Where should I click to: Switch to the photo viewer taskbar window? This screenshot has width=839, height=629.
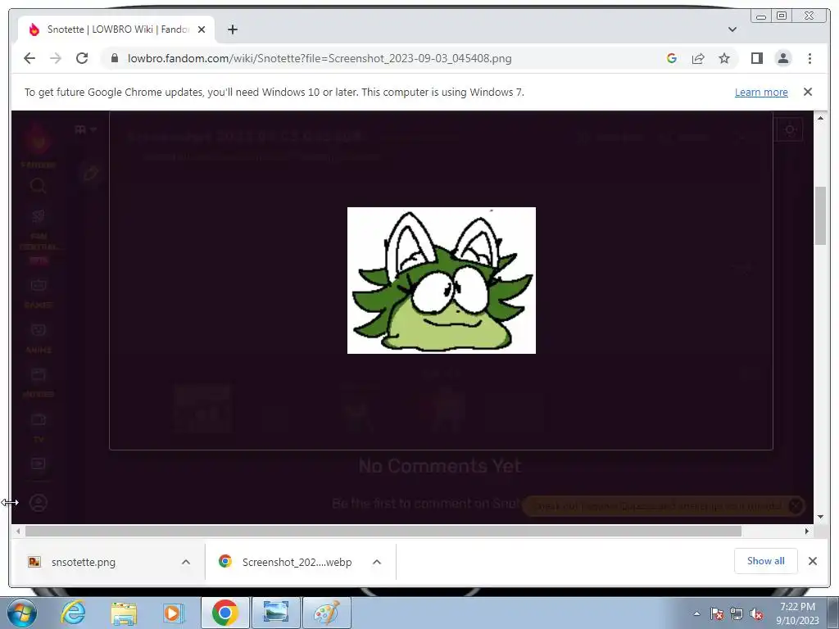(x=275, y=613)
